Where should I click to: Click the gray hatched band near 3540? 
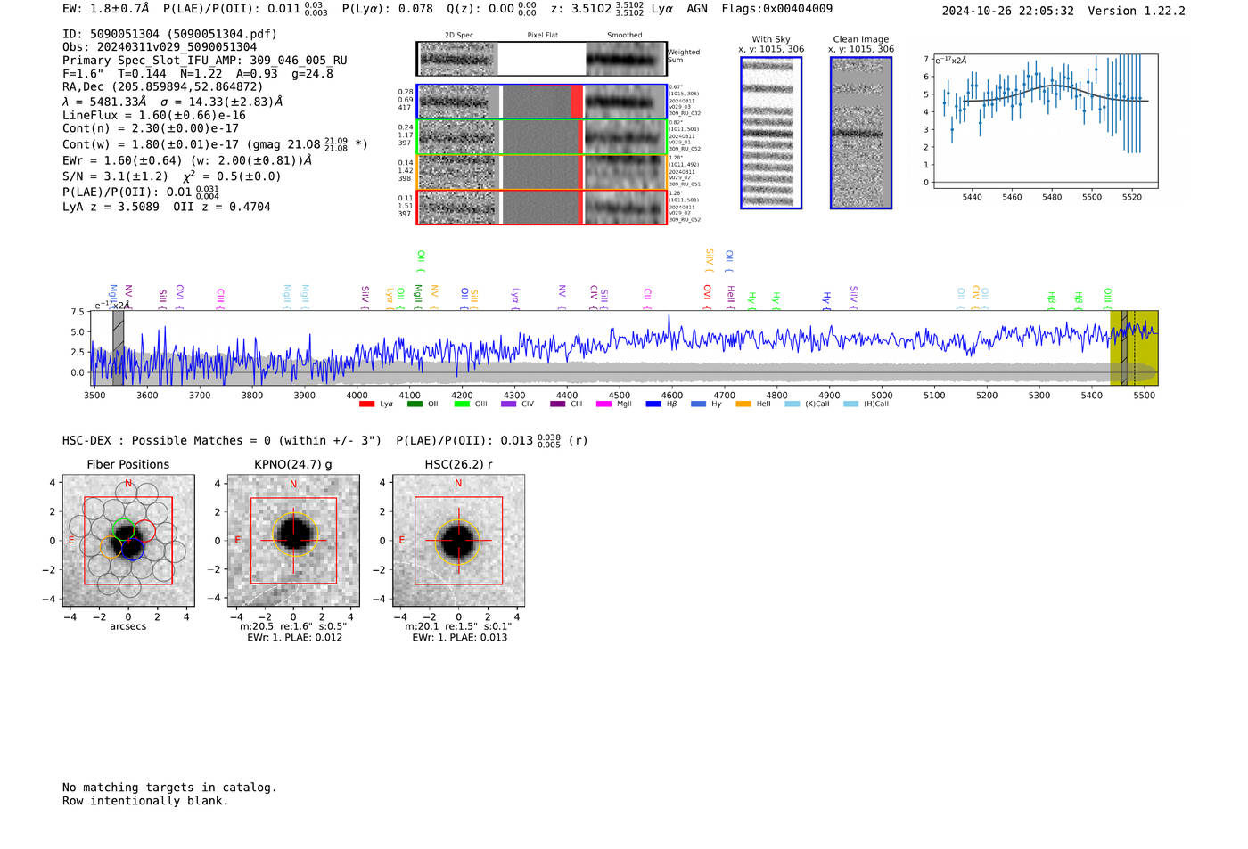point(118,348)
